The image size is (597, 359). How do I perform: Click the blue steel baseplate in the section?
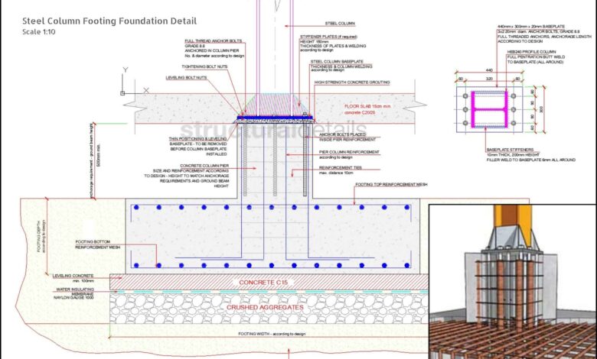tap(275, 118)
